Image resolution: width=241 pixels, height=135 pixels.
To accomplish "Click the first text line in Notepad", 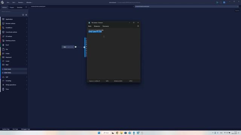I will point(96,30).
